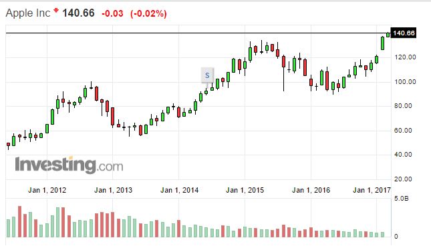
Task: Click the 140.66 price in the header
Action: point(78,13)
